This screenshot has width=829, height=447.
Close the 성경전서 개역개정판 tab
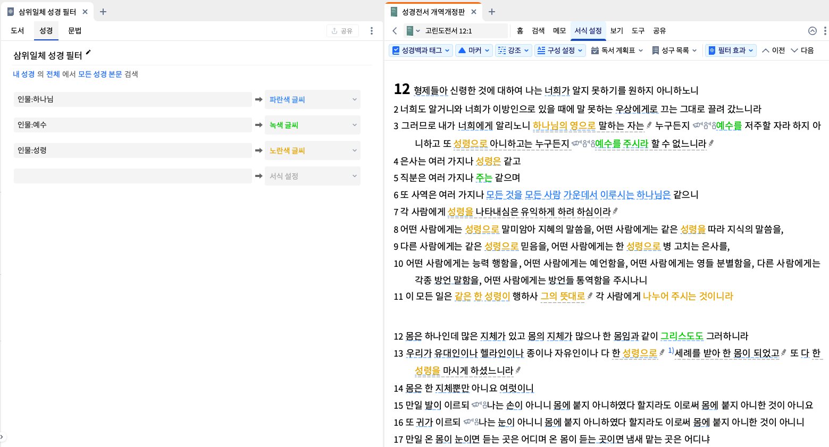click(474, 12)
